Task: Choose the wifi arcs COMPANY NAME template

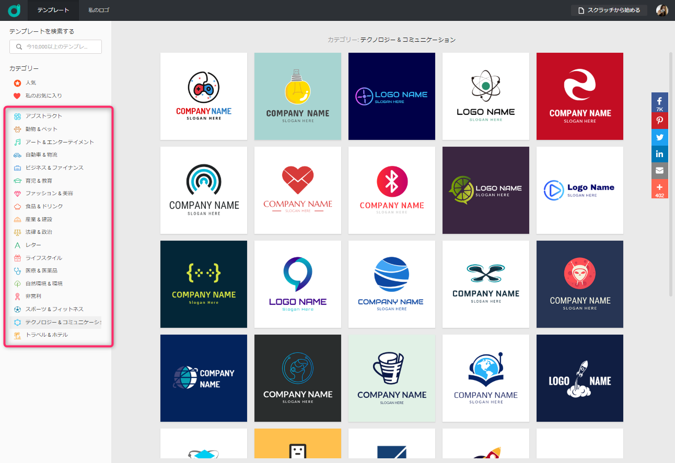Action: click(x=204, y=190)
